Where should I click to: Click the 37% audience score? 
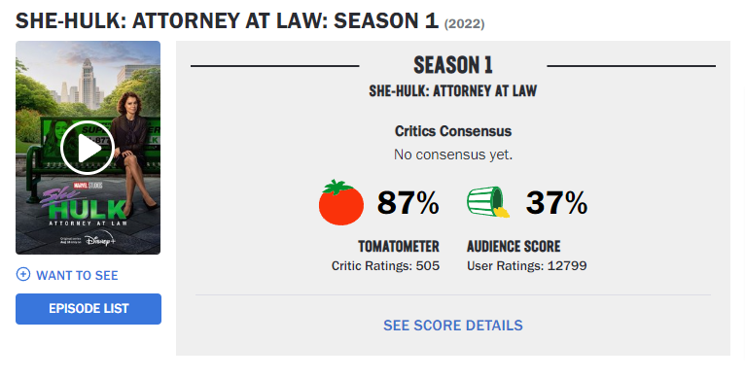[556, 203]
